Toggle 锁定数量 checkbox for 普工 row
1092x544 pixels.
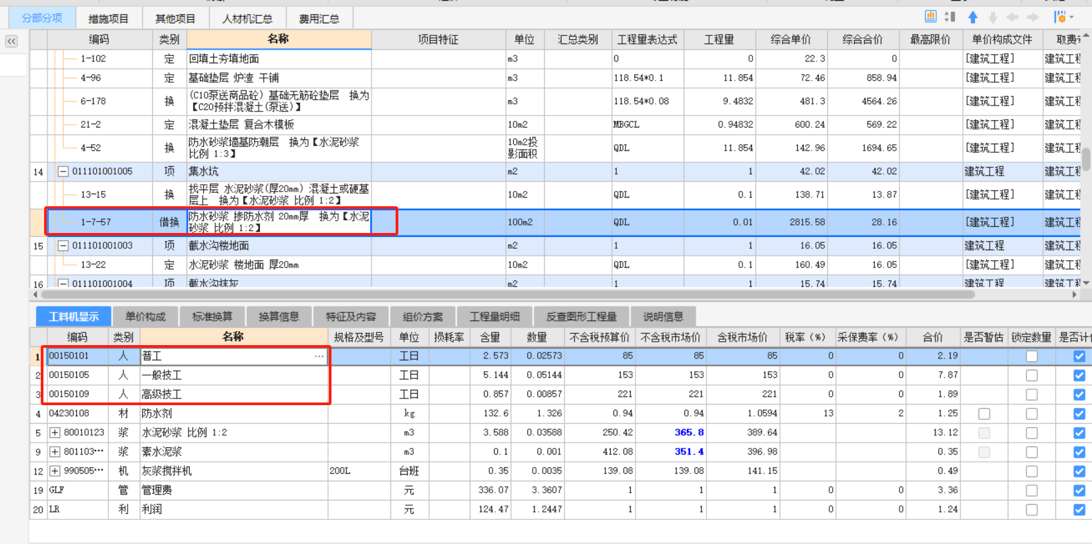click(x=1032, y=356)
